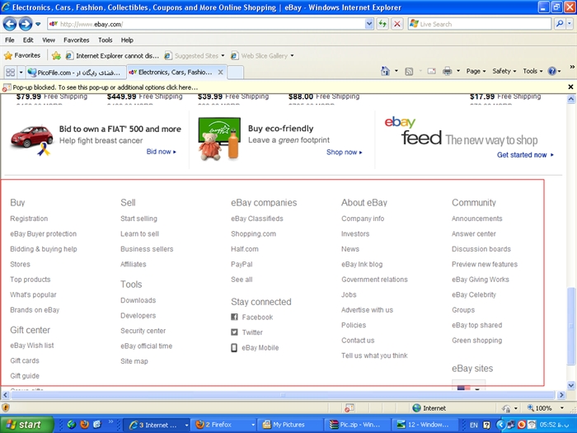Close the pop-up blocked information bar
The height and width of the screenshot is (433, 577).
[570, 87]
